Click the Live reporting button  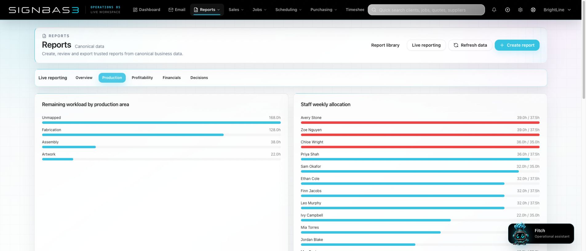426,45
